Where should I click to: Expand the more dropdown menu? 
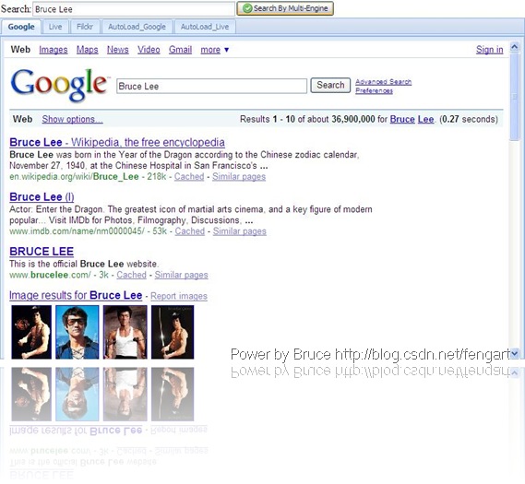pyautogui.click(x=214, y=50)
